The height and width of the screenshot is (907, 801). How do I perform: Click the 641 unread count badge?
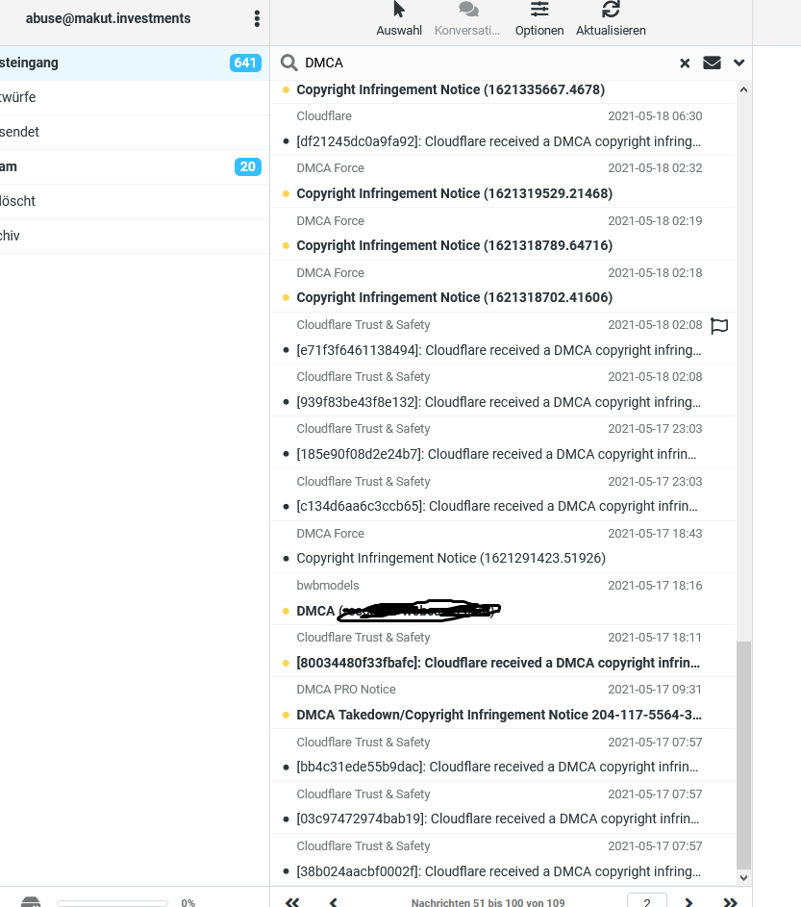coord(245,63)
